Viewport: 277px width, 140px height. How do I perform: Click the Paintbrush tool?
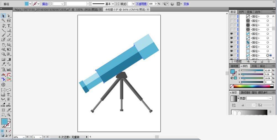(x=3, y=35)
